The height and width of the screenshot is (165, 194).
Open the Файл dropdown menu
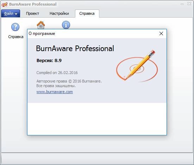11,13
